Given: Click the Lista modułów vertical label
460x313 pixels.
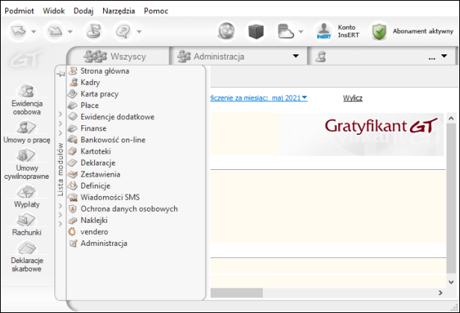Looking at the screenshot, I should tap(60, 169).
